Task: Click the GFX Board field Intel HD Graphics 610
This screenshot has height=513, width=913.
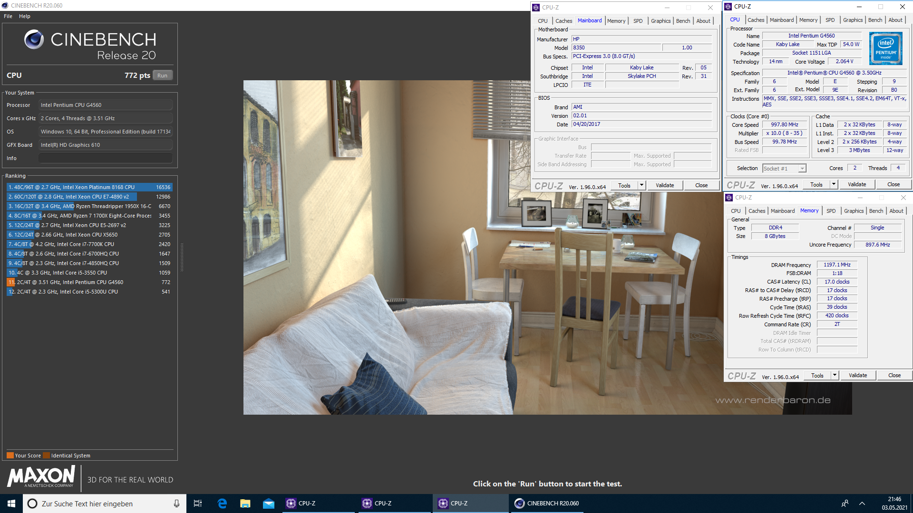Action: (106, 145)
